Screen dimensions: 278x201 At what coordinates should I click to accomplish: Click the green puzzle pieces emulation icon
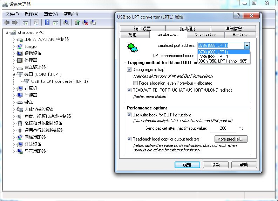133,48
